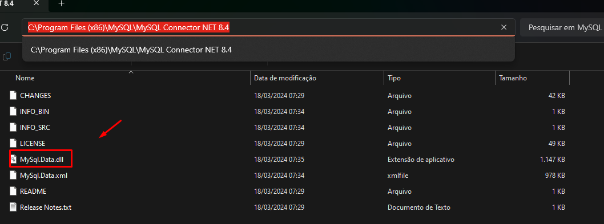Click the sort arrow above the Nome column

(x=131, y=72)
